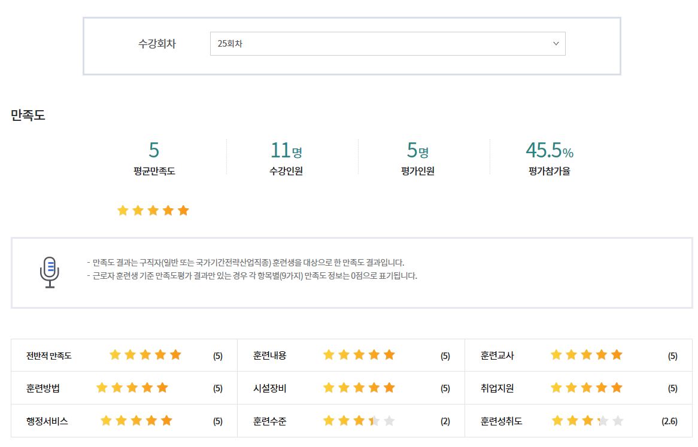The width and height of the screenshot is (698, 447).
Task: Click the 시설장비 star rating
Action: point(359,388)
